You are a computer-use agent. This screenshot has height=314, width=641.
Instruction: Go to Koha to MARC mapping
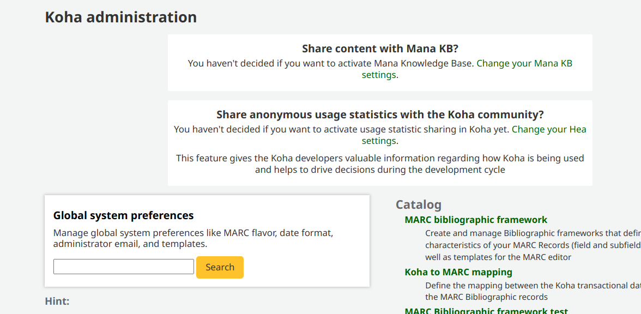[458, 272]
